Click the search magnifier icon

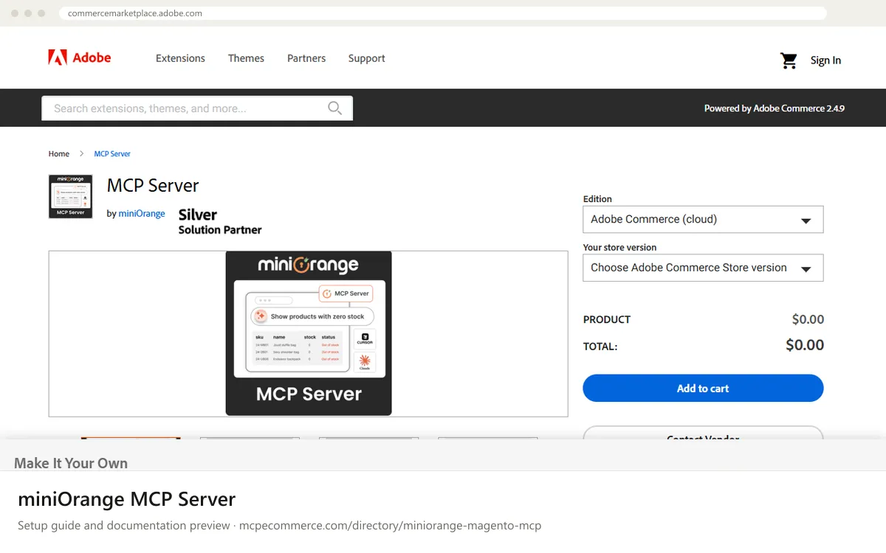(334, 108)
